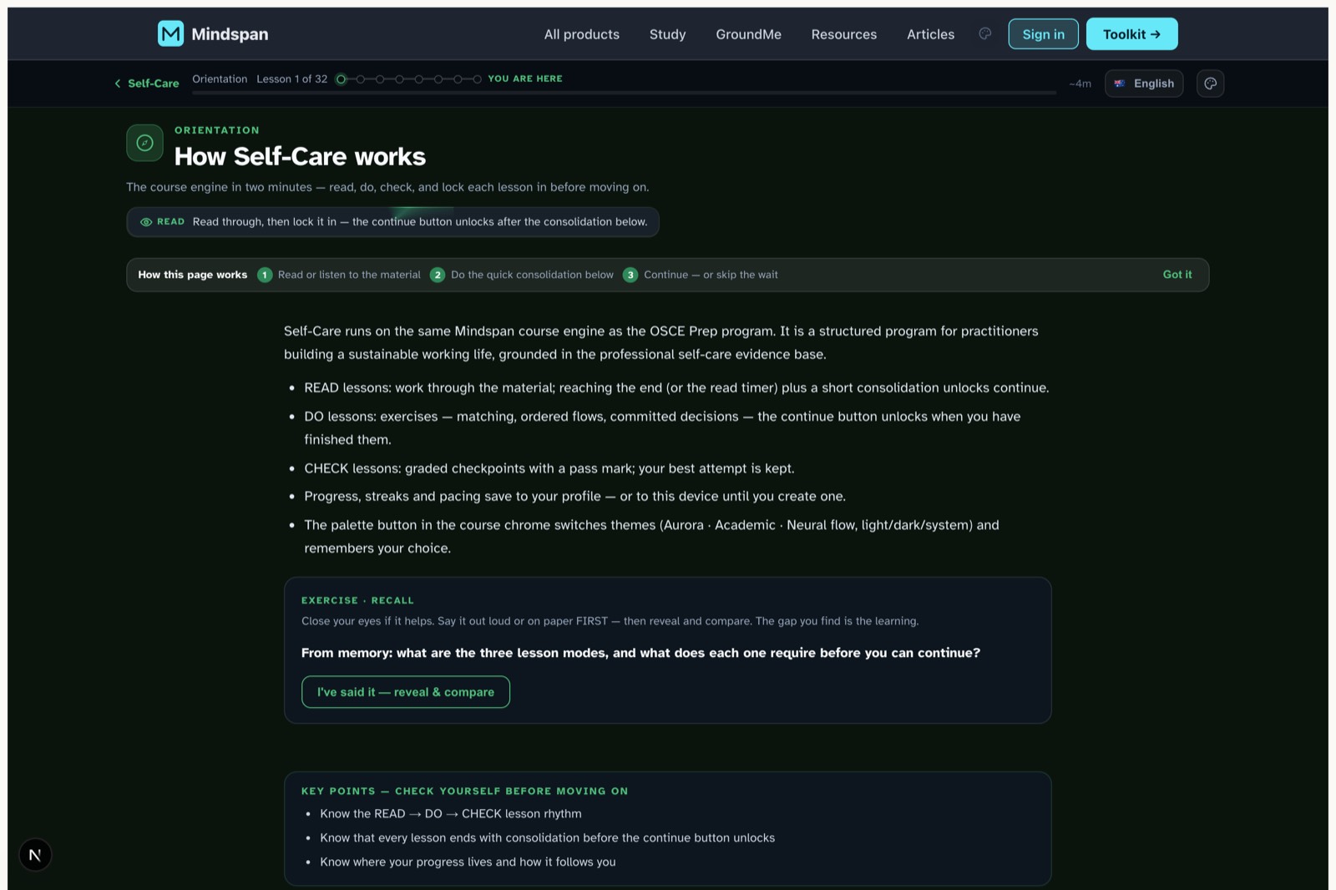1336x890 pixels.
Task: Click the ~4m time estimate
Action: tap(1080, 83)
